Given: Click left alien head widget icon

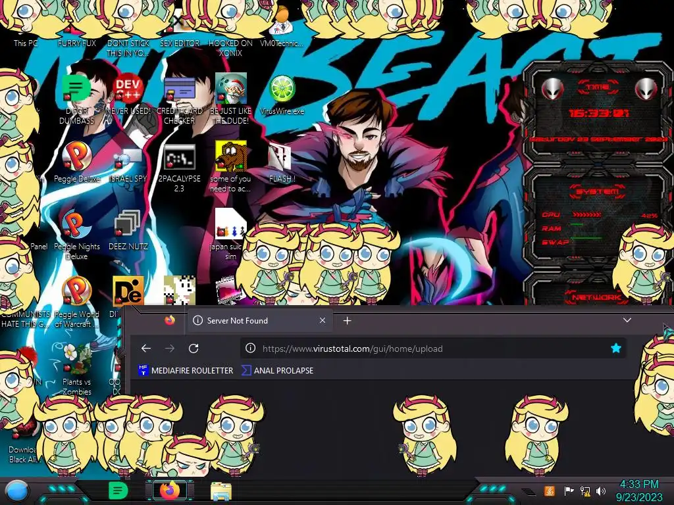Looking at the screenshot, I should tap(552, 89).
